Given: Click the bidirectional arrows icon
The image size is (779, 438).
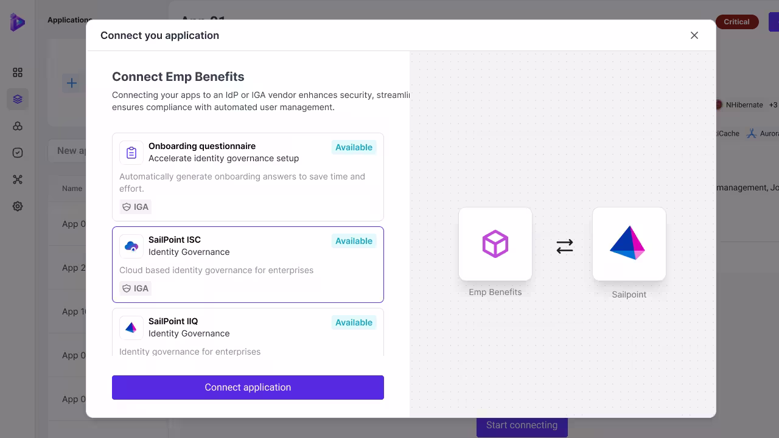Looking at the screenshot, I should pos(565,246).
